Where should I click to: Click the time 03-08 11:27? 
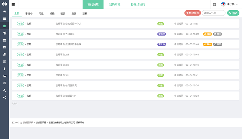(x=192, y=24)
